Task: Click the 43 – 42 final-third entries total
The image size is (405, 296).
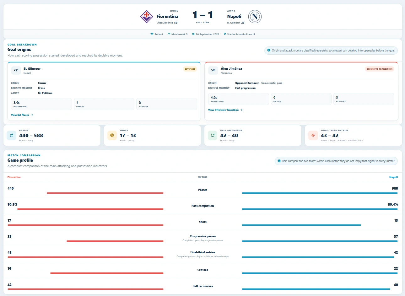Action: point(330,136)
